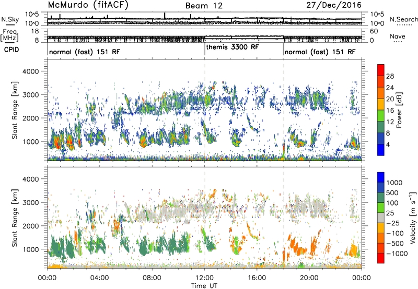Click the Slant Range label of power panel
Image resolution: width=418 pixels, height=289 pixels.
point(15,110)
